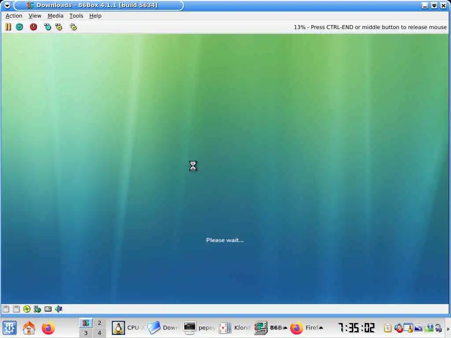Send Ctrl+Alt+Del using the teal keys icon
The width and height of the screenshot is (451, 338).
(48, 27)
